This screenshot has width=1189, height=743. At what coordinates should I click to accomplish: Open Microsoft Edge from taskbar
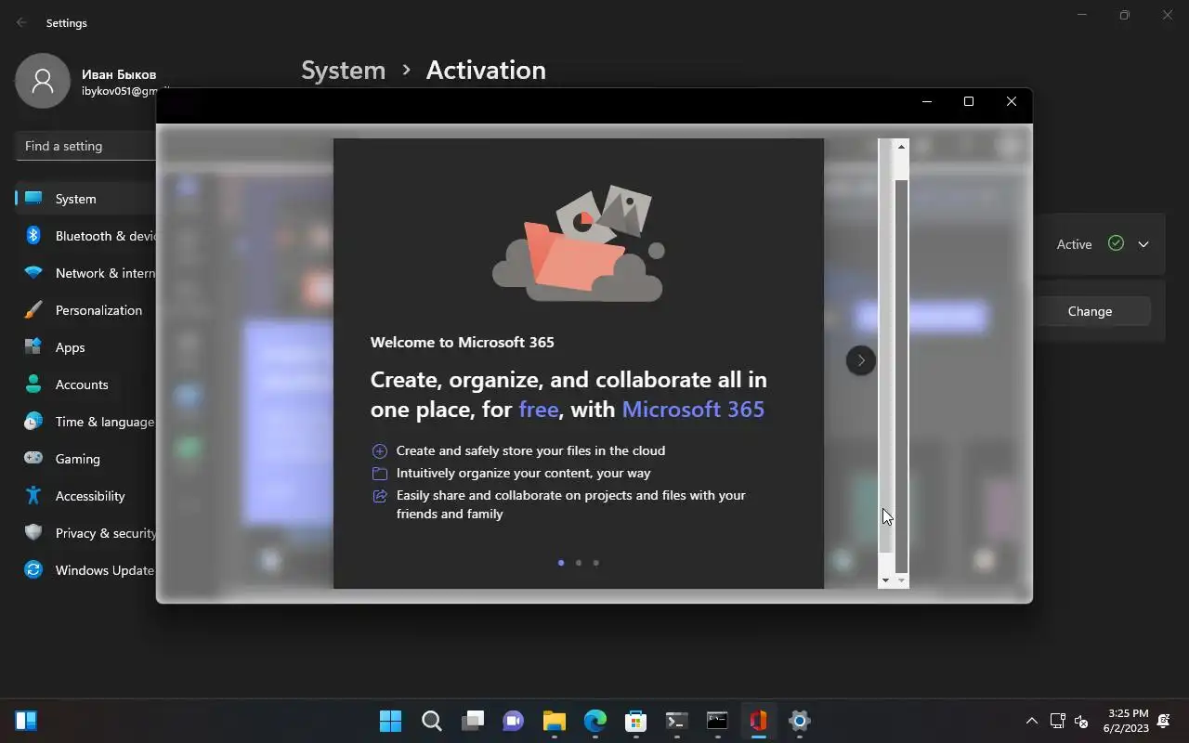coord(595,721)
